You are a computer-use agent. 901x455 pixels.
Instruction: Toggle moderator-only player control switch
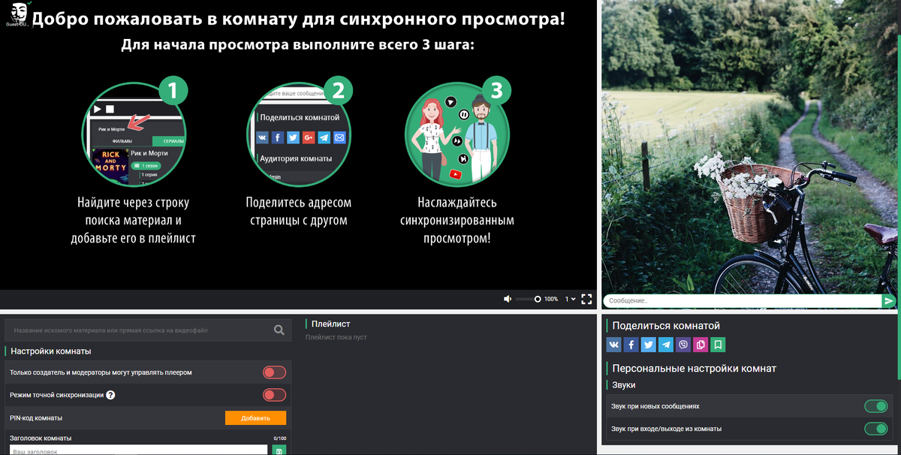coord(274,372)
